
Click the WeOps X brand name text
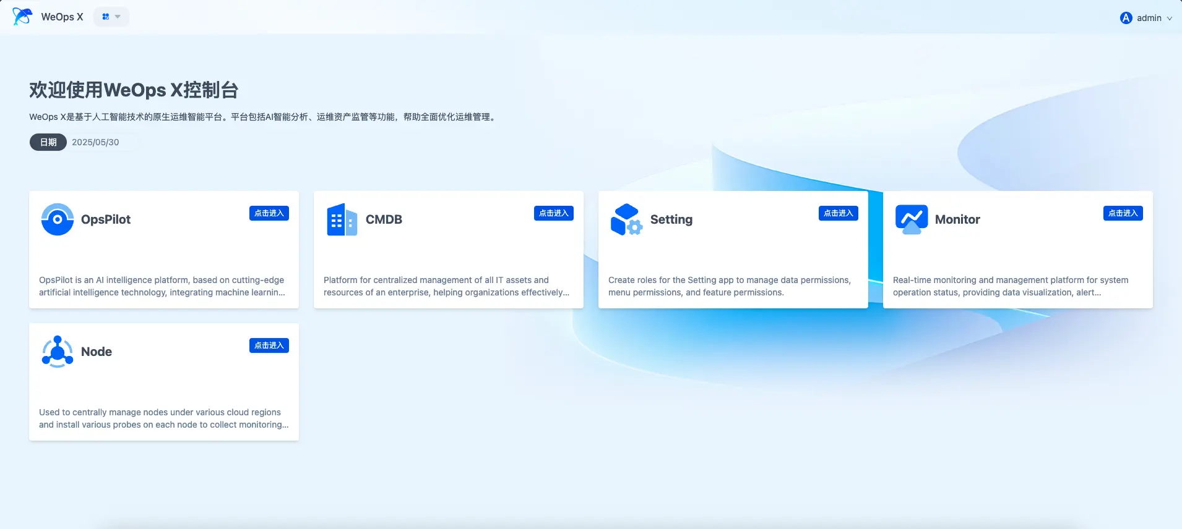pyautogui.click(x=62, y=17)
